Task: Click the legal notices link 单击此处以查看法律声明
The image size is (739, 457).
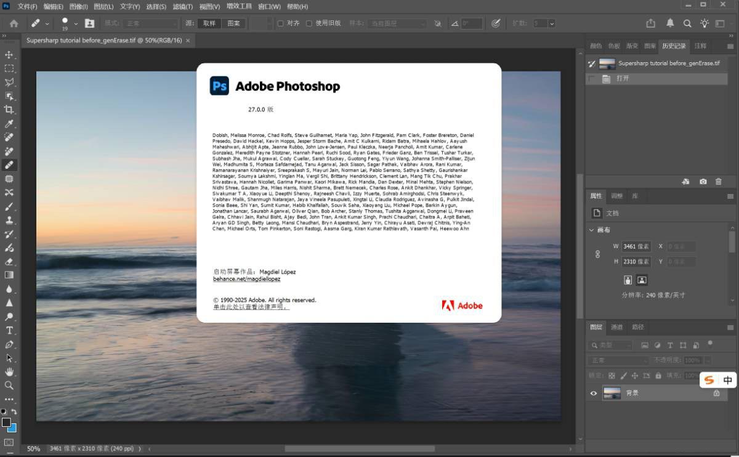Action: [251, 307]
